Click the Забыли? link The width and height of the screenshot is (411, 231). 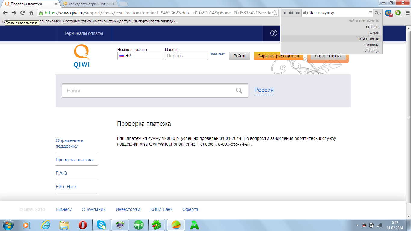coord(217,54)
